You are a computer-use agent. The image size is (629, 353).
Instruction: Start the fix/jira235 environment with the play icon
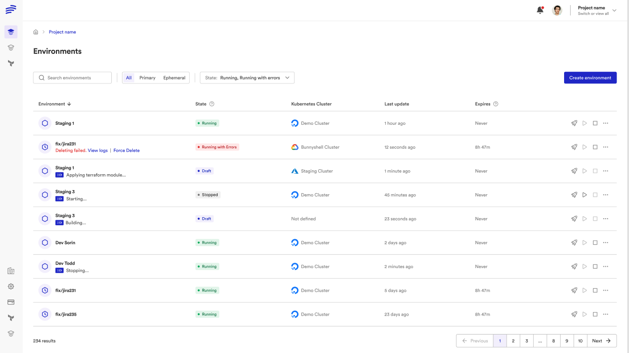click(585, 314)
